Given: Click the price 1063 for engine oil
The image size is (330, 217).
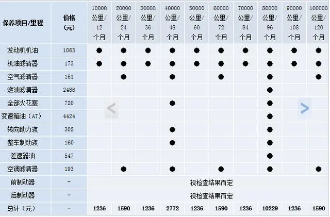Looking at the screenshot, I should pos(69,51).
